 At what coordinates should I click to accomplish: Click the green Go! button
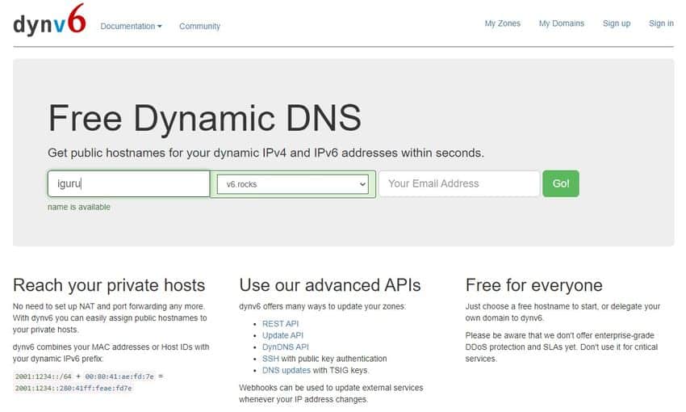pyautogui.click(x=561, y=183)
